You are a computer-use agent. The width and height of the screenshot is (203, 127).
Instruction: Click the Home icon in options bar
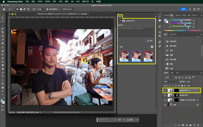(4, 9)
